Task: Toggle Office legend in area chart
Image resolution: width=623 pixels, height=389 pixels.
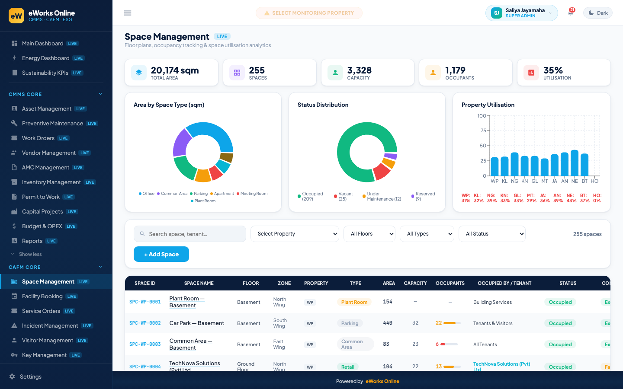Action: (147, 194)
